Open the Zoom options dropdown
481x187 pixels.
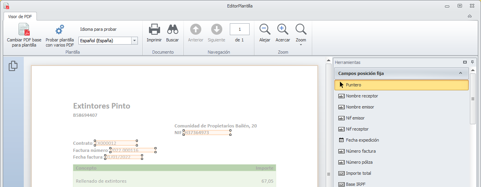[301, 35]
